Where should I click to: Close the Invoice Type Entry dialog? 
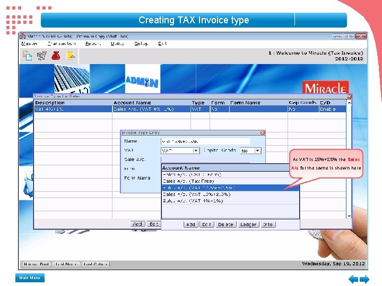[263, 132]
